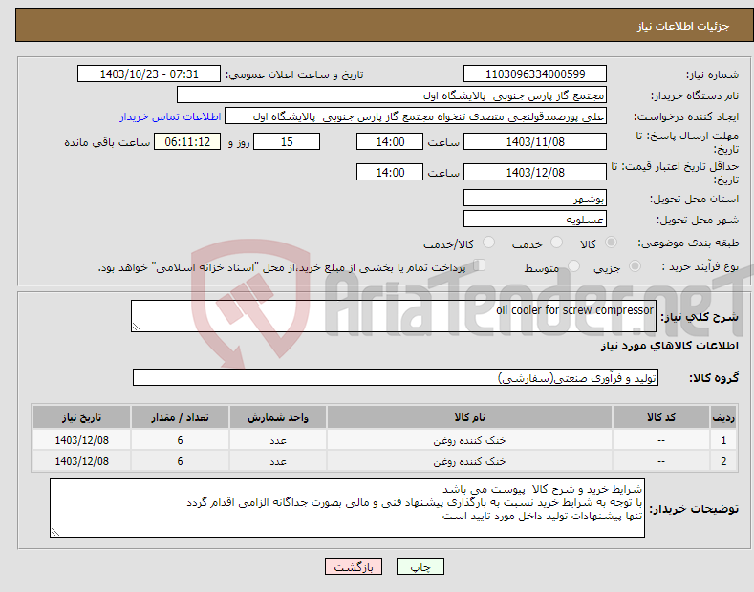This screenshot has height=592, width=754.
Task: Select the متوسط purchase type radio
Action: click(573, 266)
